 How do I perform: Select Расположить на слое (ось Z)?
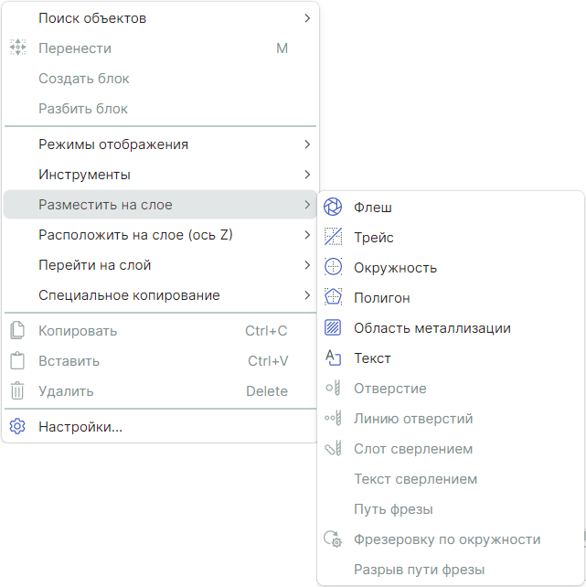[135, 235]
